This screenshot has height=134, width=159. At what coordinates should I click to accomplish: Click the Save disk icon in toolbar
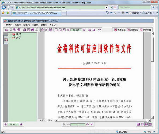11,30
